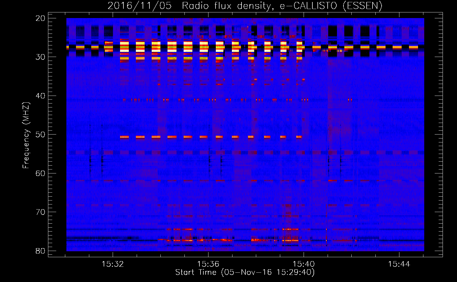457x282 pixels.
Task: Click the '70' frequency tick label
Action: (41, 212)
